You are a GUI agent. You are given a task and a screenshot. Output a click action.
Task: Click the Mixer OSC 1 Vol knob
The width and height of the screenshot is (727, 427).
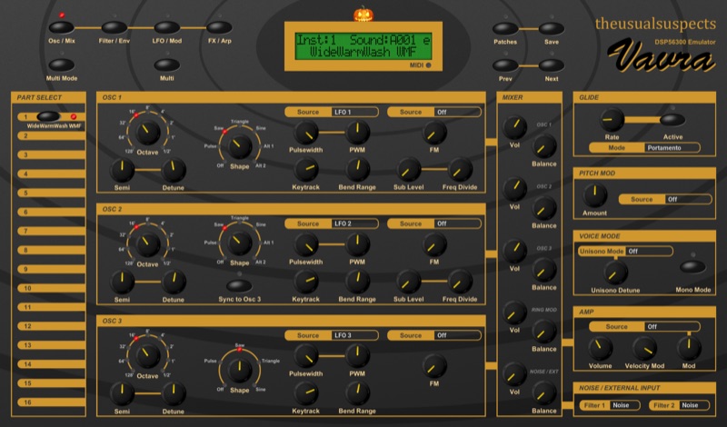tap(514, 127)
